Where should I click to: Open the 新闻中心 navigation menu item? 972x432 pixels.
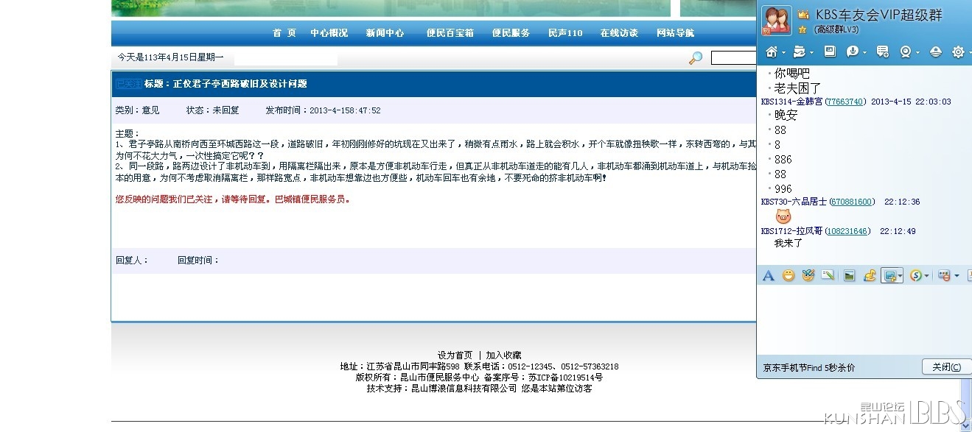coord(385,33)
